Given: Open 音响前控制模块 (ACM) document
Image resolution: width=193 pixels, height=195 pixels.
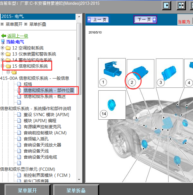Looking at the screenshot, I should (45, 133).
